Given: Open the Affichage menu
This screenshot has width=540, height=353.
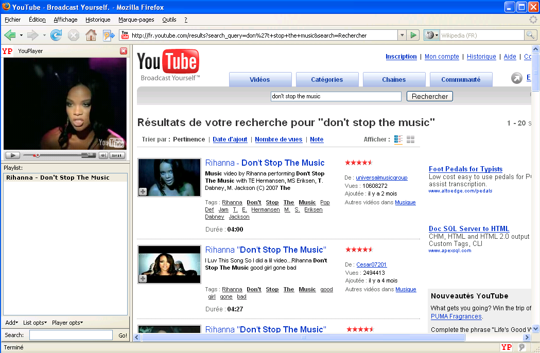Looking at the screenshot, I should (x=65, y=20).
